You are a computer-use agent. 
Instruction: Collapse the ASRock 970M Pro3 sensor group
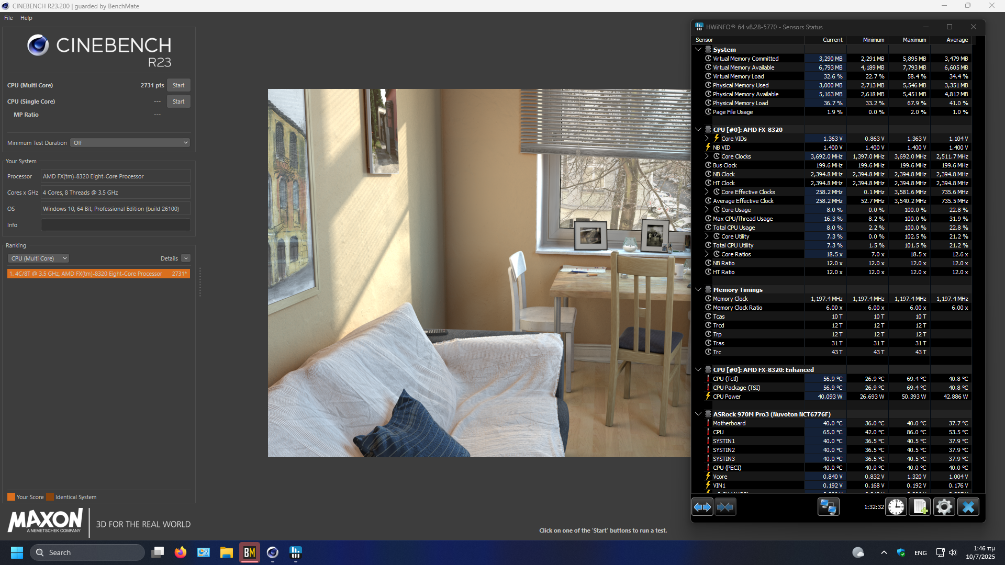tap(698, 414)
